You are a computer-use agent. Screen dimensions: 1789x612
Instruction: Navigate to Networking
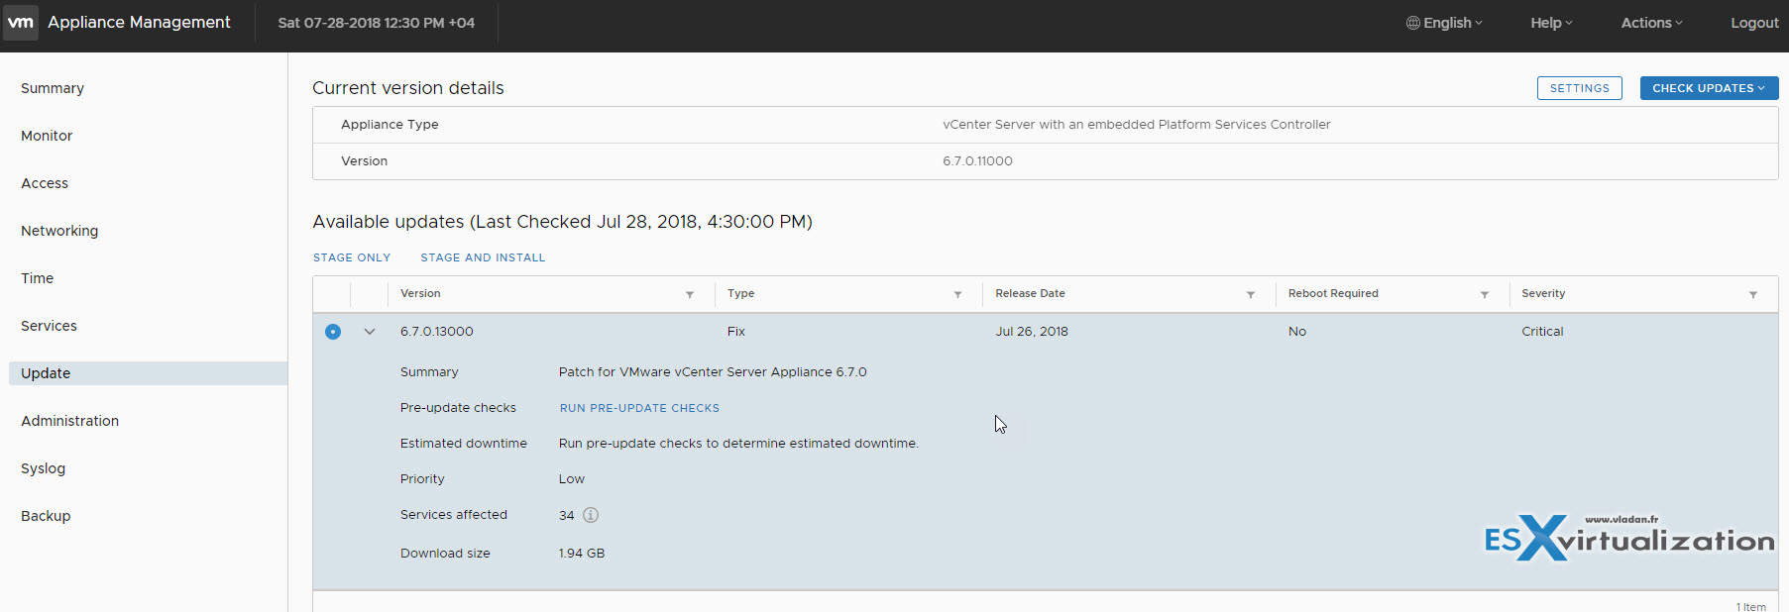(59, 231)
